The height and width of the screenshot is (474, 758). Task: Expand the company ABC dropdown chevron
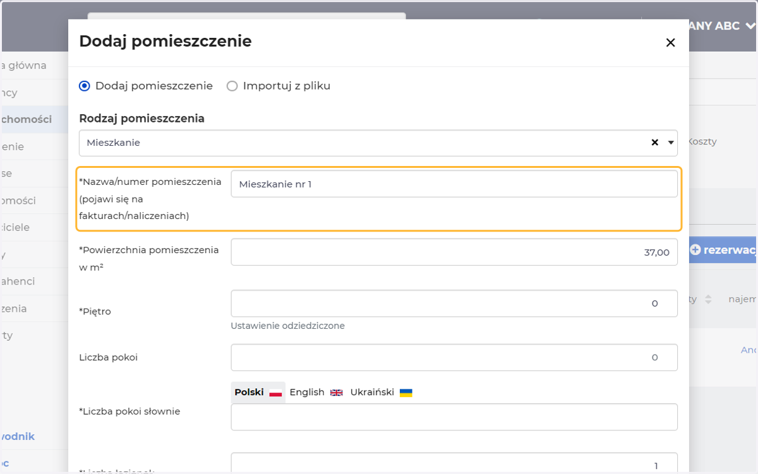click(x=750, y=26)
